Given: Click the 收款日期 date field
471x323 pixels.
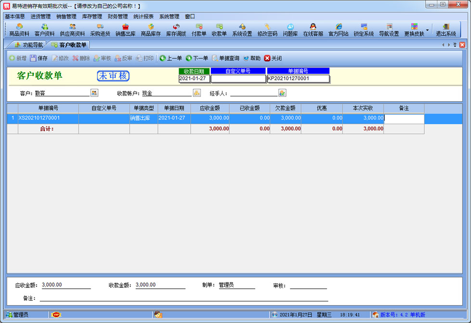Looking at the screenshot, I should click(x=194, y=79).
